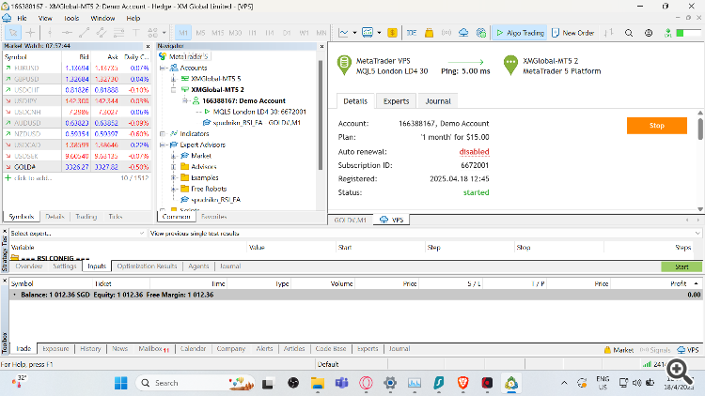Screen dimensions: 705x396
Task: Open the MQL5 Market shopping bag icon
Action: pos(429,33)
